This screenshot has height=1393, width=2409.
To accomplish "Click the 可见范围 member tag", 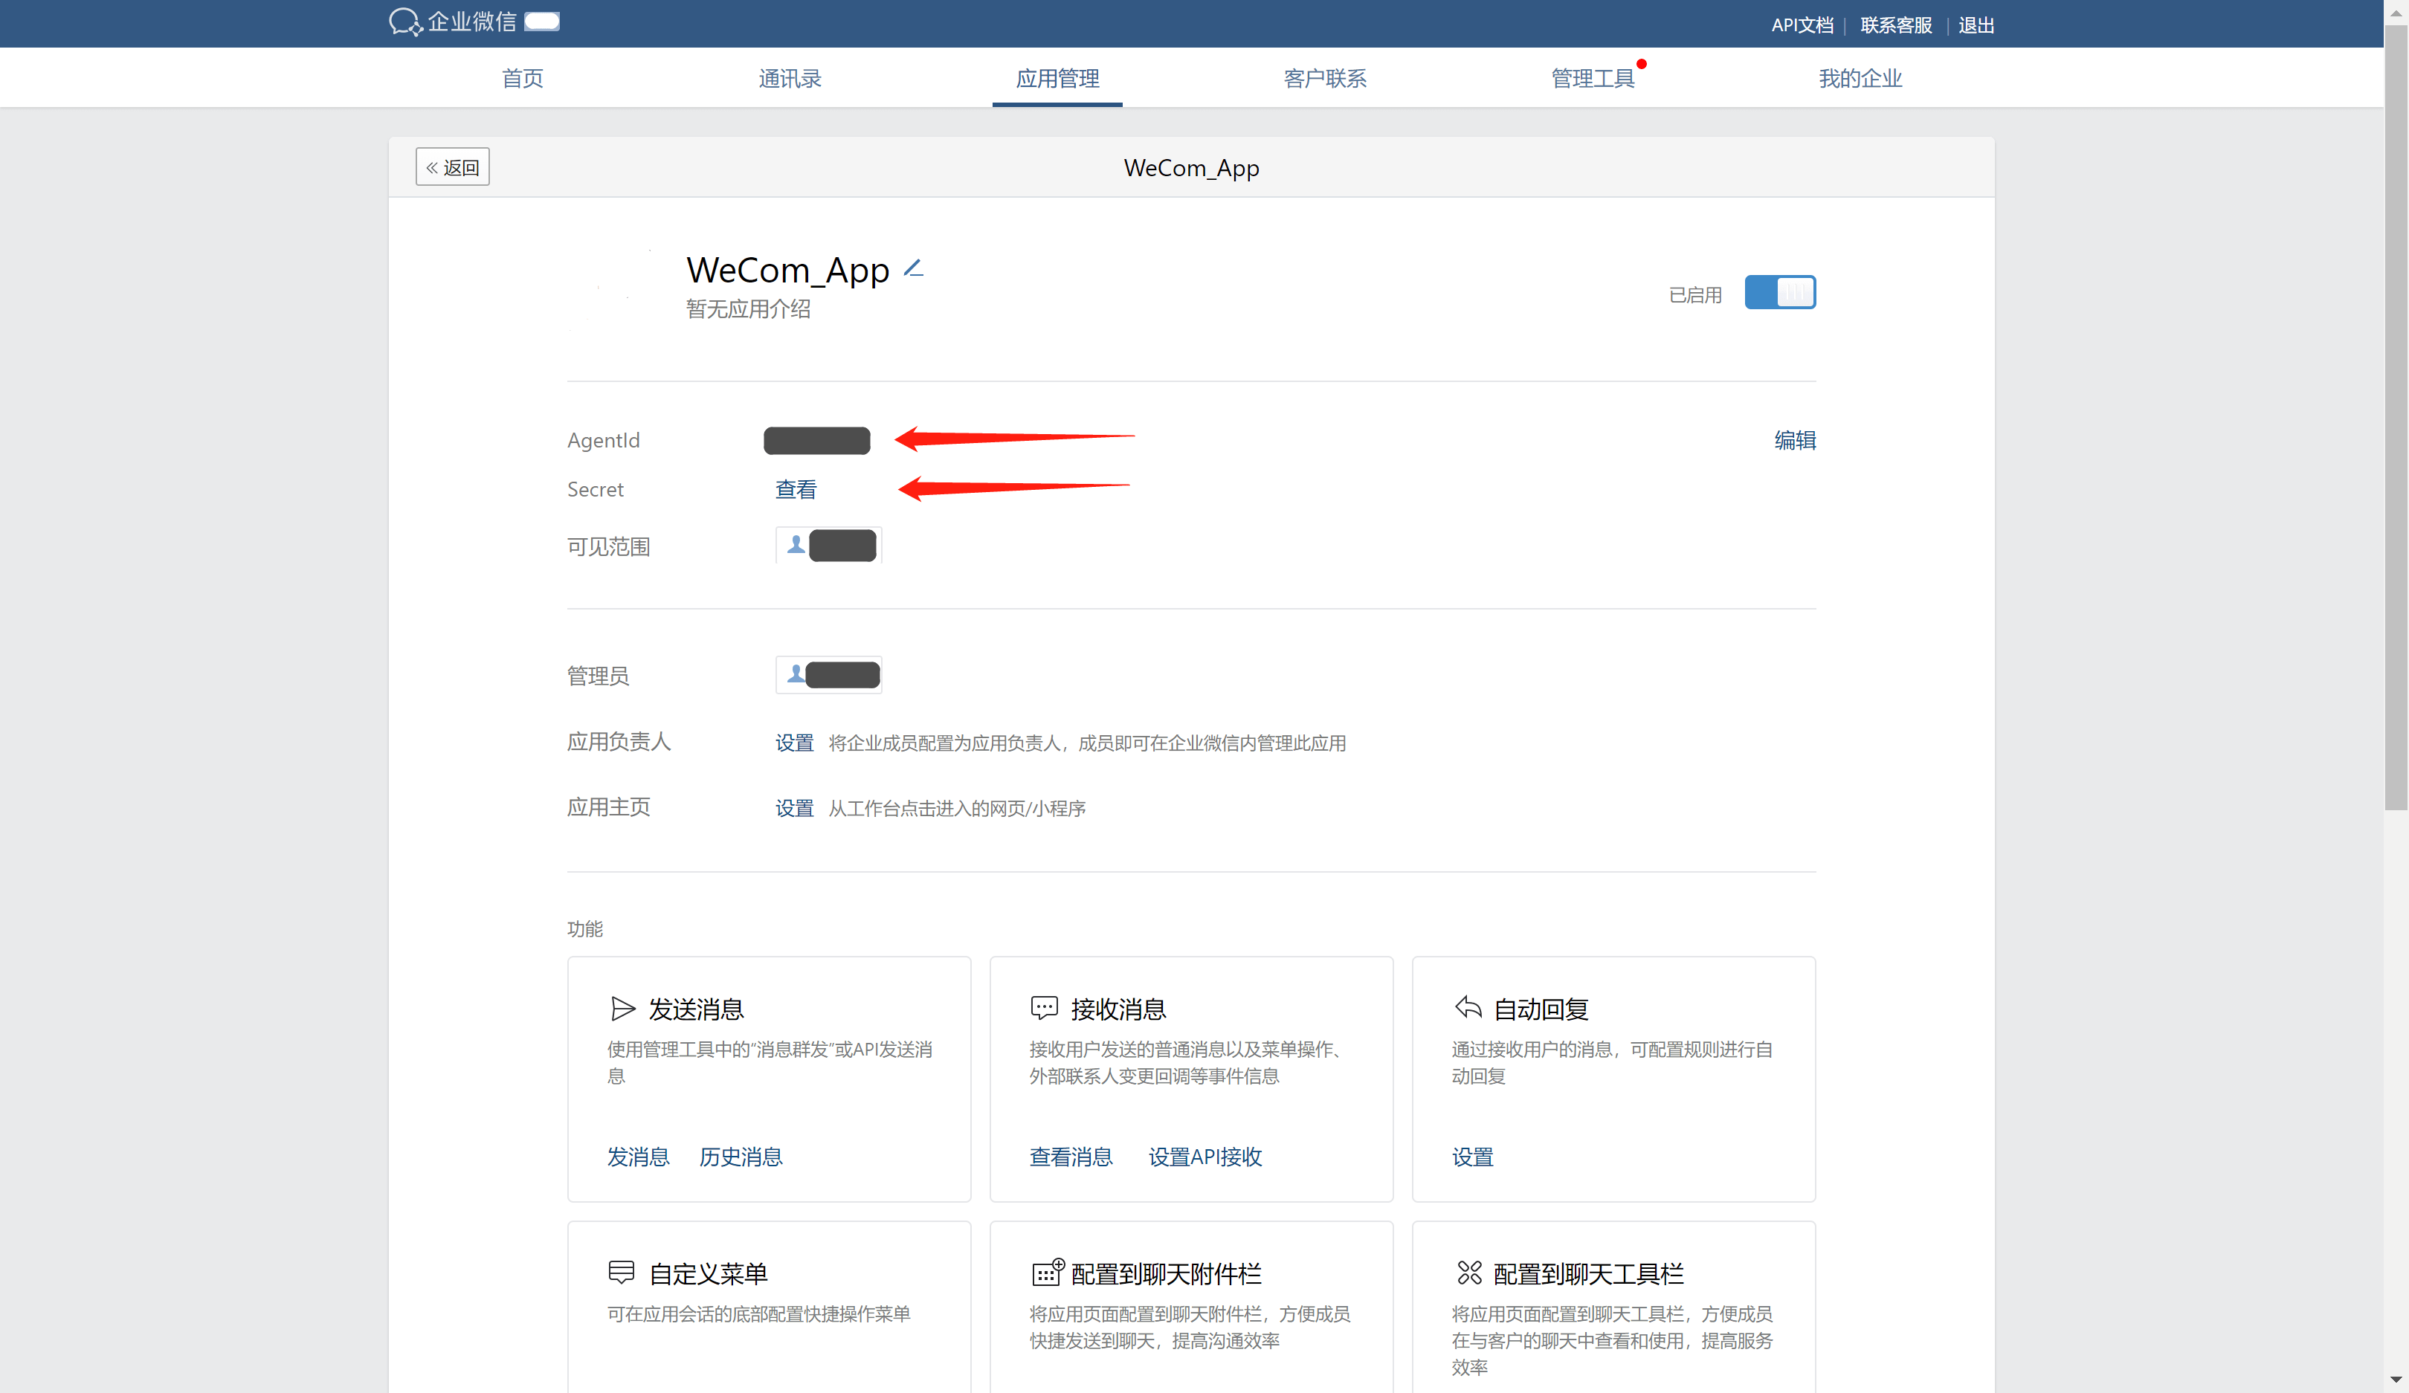I will [828, 546].
